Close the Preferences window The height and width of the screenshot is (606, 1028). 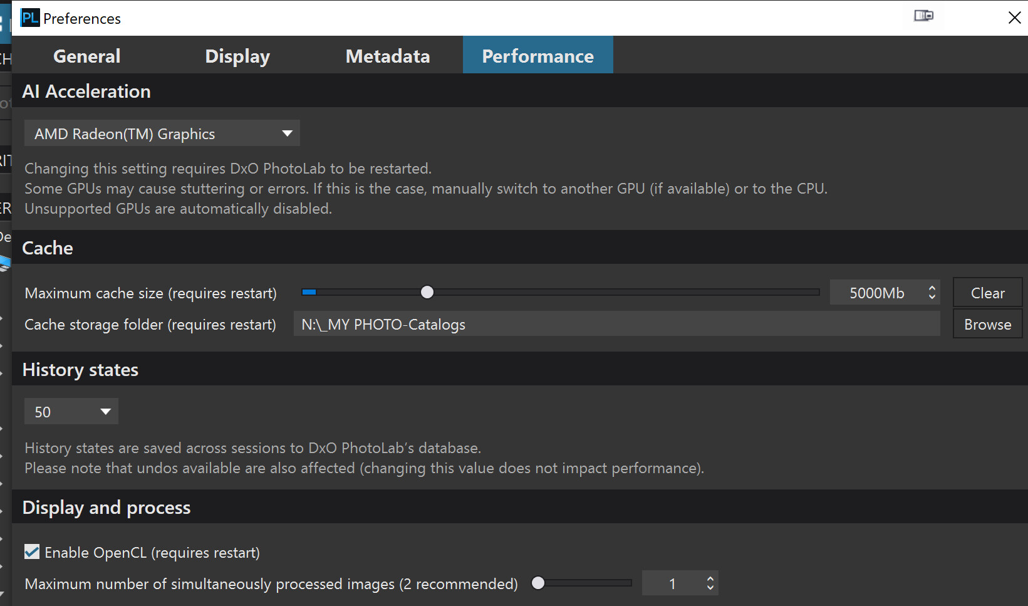1014,18
